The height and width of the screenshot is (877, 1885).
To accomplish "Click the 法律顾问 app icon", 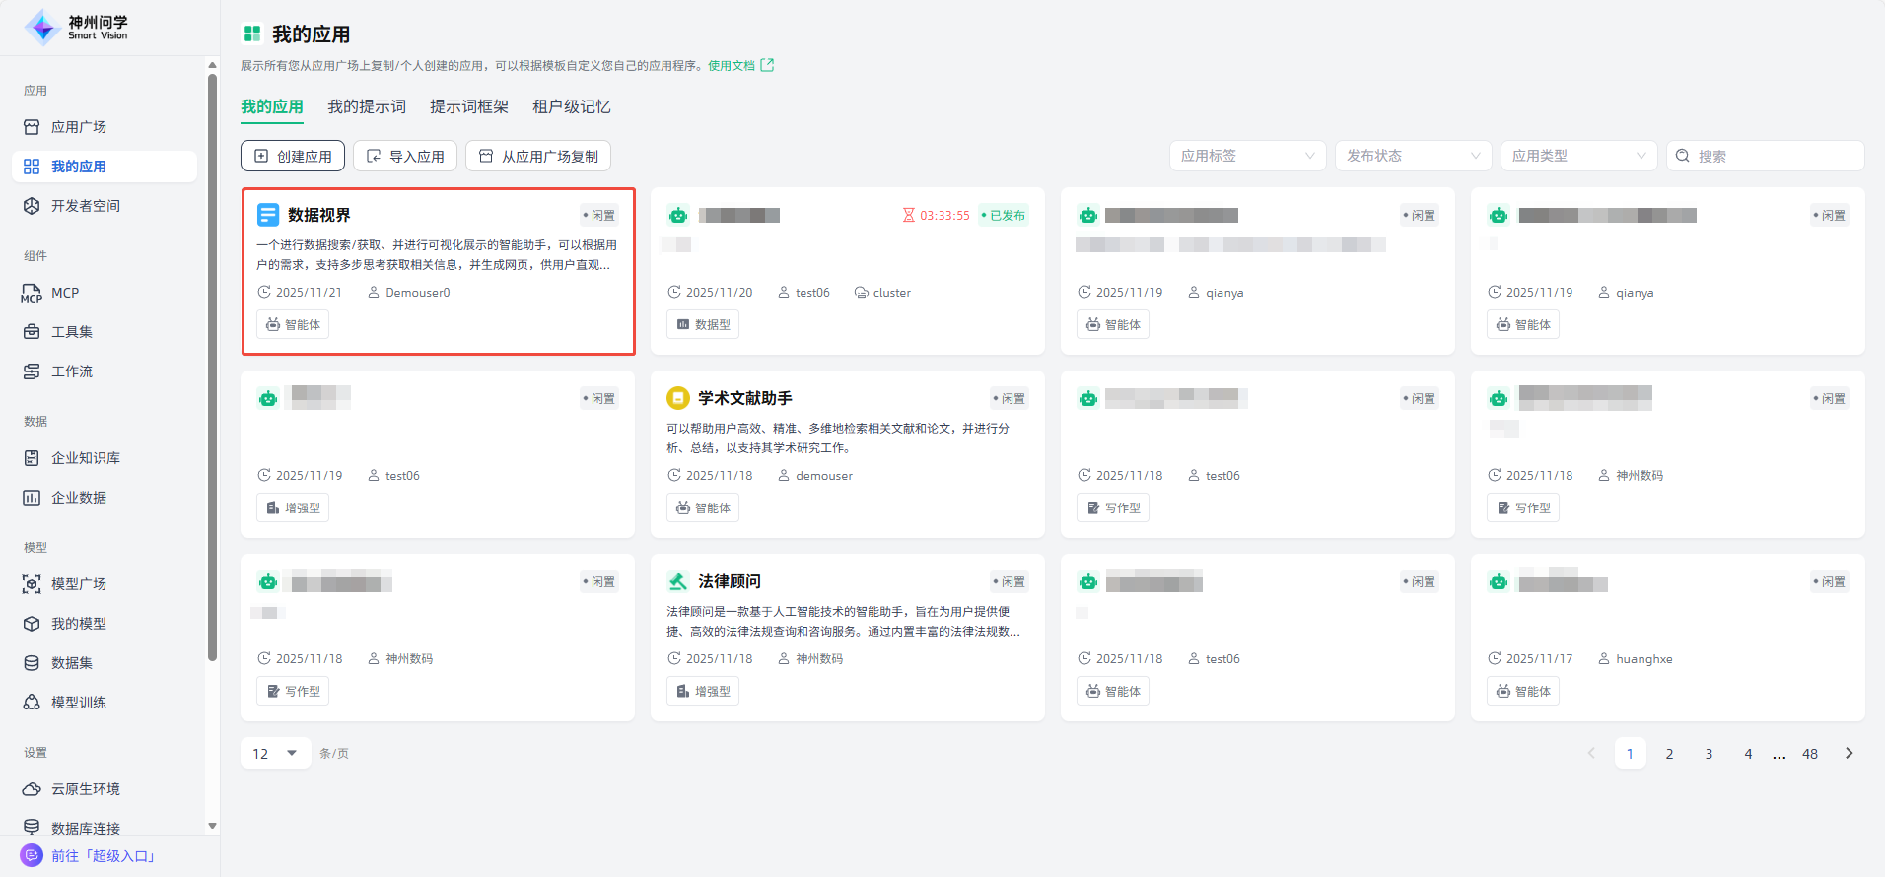I will pyautogui.click(x=678, y=581).
